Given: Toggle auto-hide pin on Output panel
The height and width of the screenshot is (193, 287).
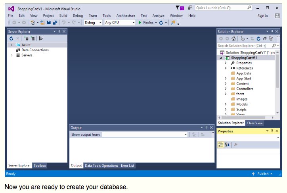Looking at the screenshot, I should coord(207,127).
